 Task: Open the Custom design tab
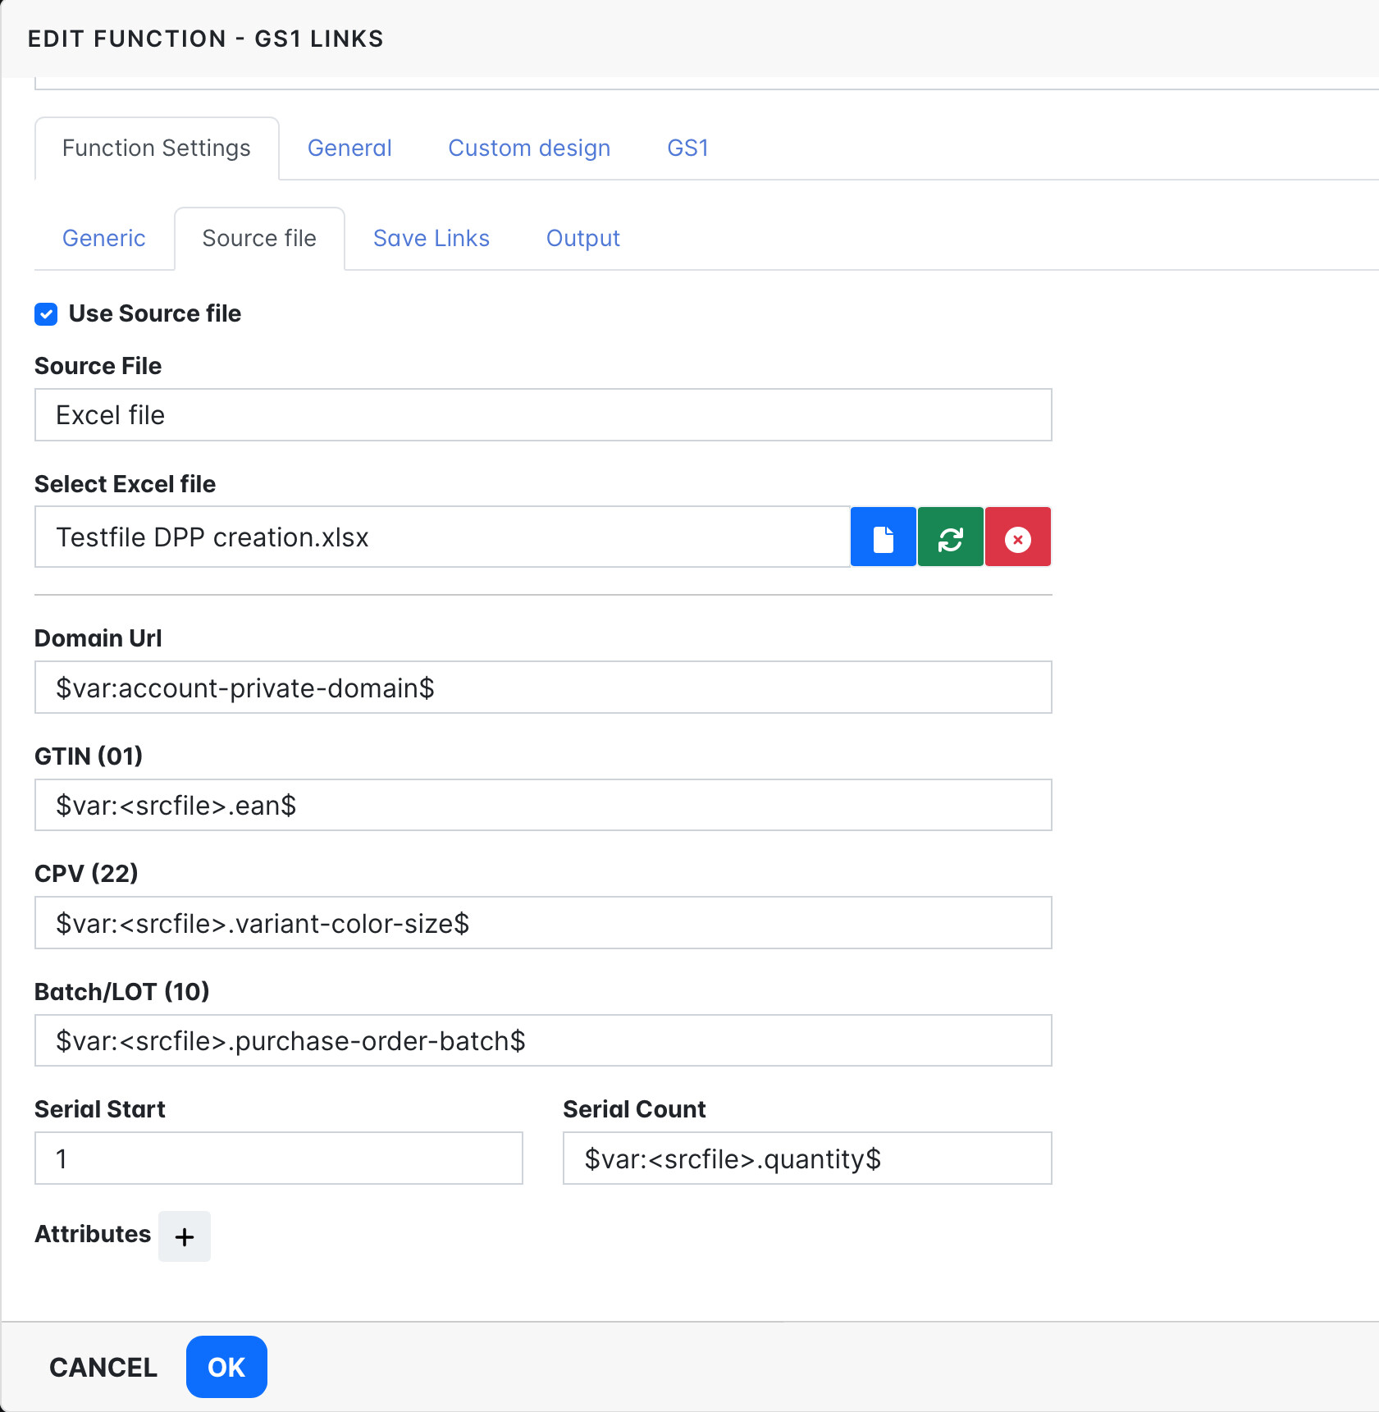[529, 149]
